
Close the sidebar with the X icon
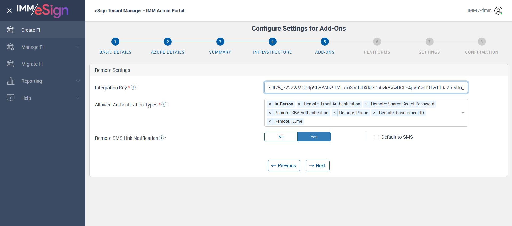[x=9, y=11]
